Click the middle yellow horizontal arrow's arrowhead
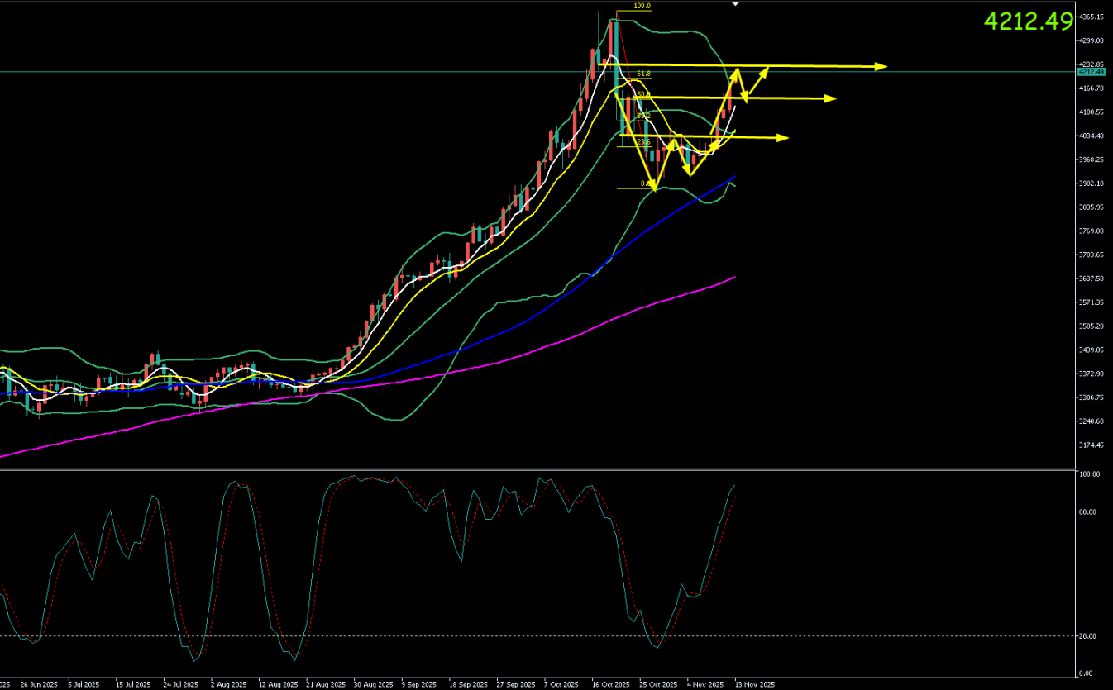 pos(830,99)
